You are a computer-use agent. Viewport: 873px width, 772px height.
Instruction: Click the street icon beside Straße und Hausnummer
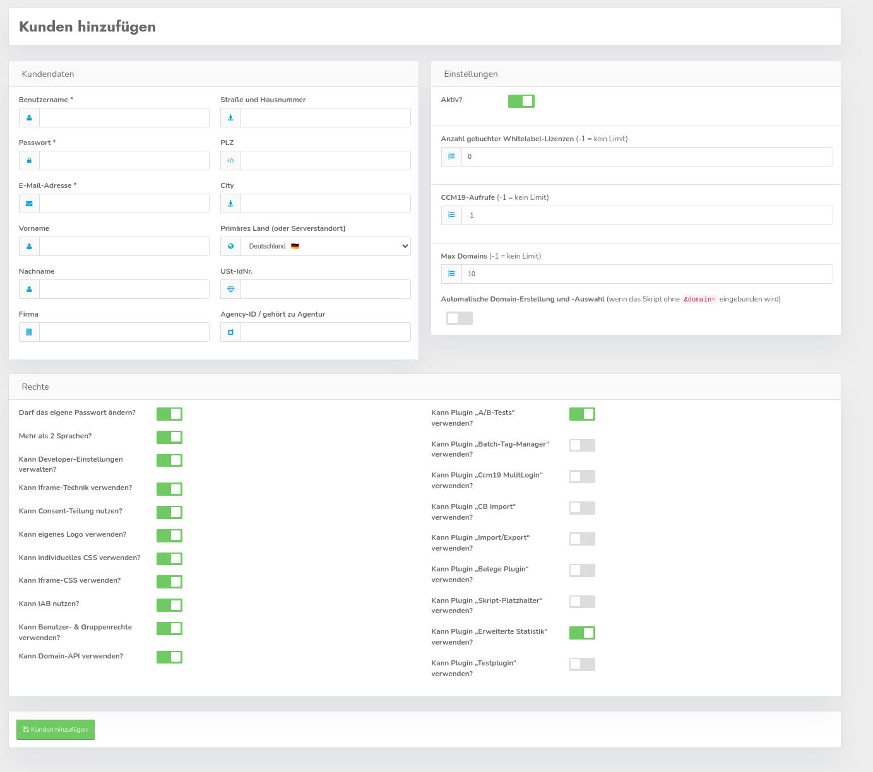point(230,118)
